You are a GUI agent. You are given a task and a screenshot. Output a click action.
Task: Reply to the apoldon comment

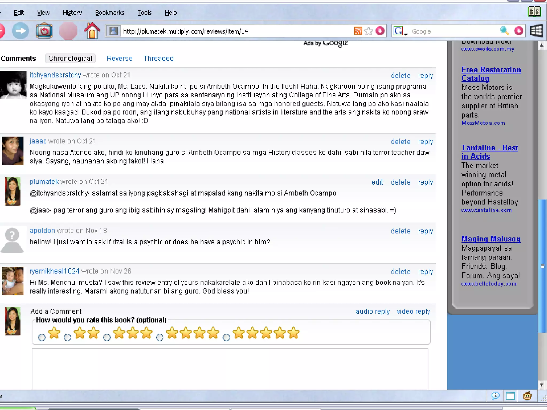pos(425,231)
